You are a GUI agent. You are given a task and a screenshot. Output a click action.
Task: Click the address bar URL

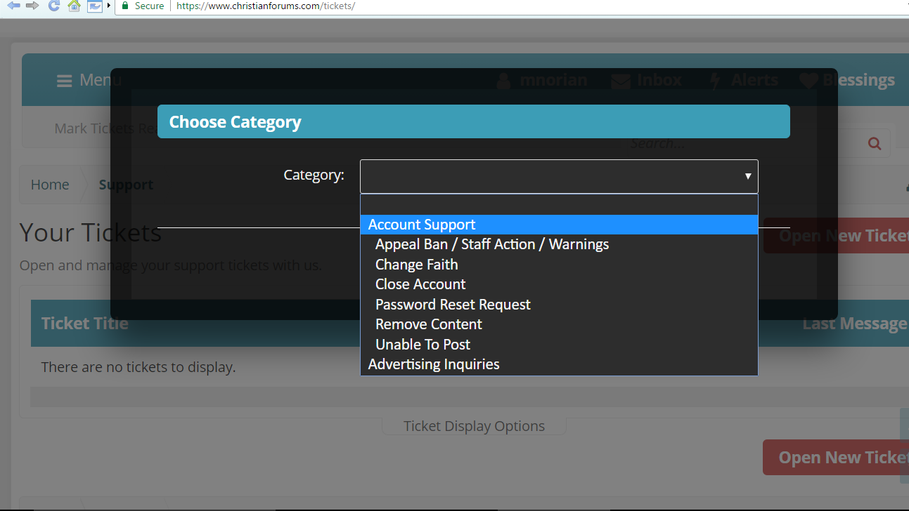[x=265, y=6]
